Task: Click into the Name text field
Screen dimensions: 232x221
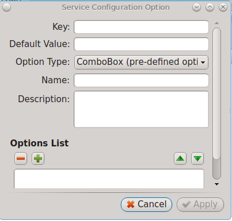Action: pos(141,80)
